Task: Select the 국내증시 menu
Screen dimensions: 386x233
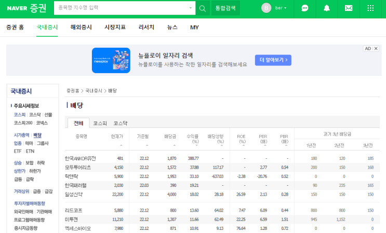Action: 47,28
